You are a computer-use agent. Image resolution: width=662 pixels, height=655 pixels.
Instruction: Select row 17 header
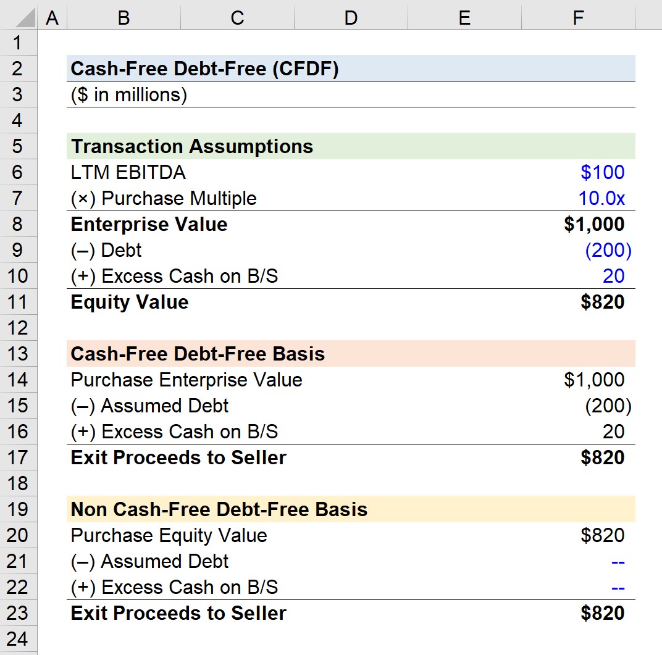coord(18,457)
